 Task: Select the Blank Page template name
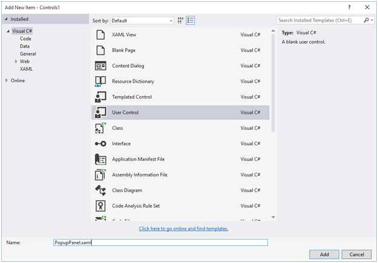[123, 50]
